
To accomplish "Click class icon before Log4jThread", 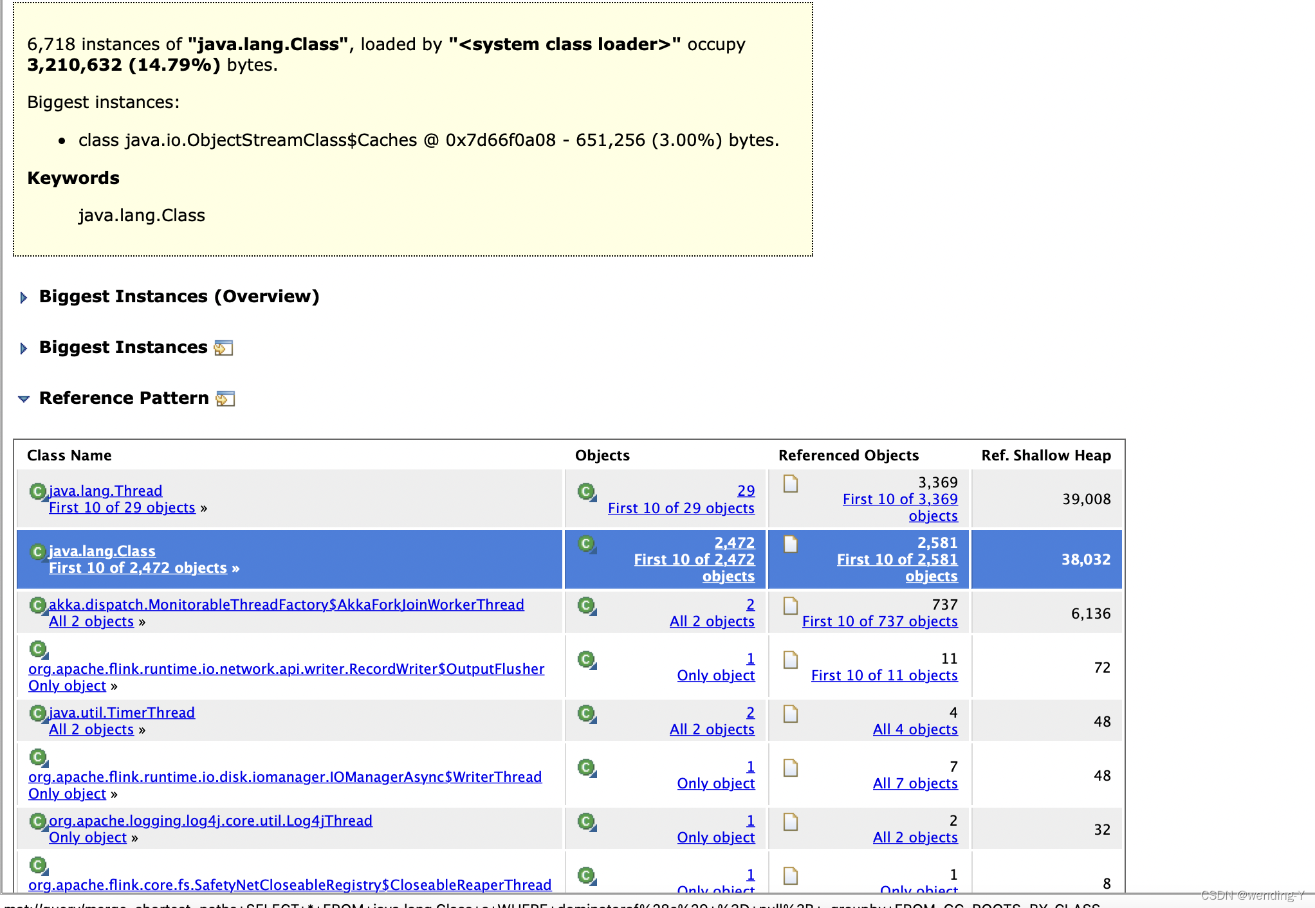I will click(x=38, y=821).
